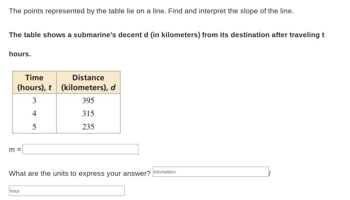Focus the units field containing kilometers
This screenshot has height=200, width=350.
(x=210, y=172)
